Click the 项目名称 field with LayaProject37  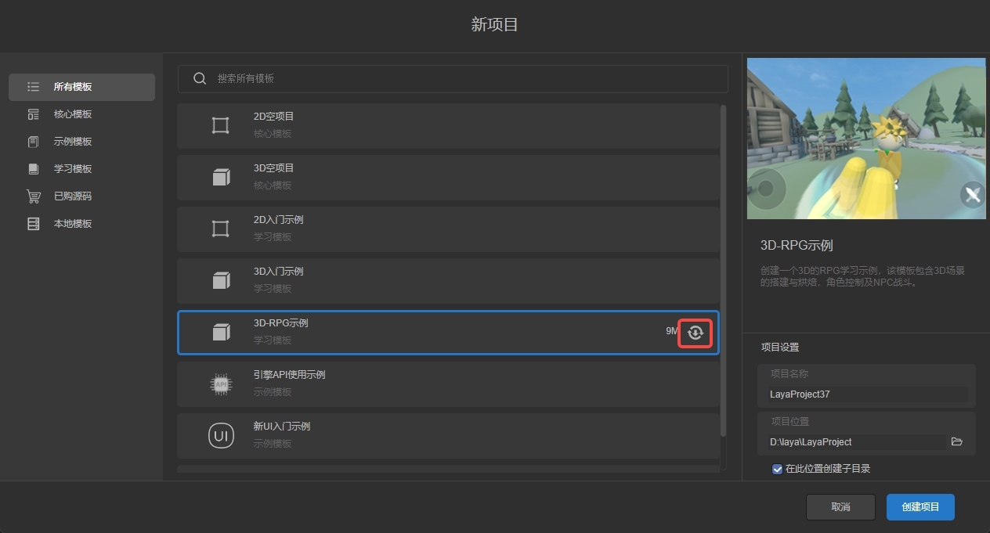click(866, 394)
